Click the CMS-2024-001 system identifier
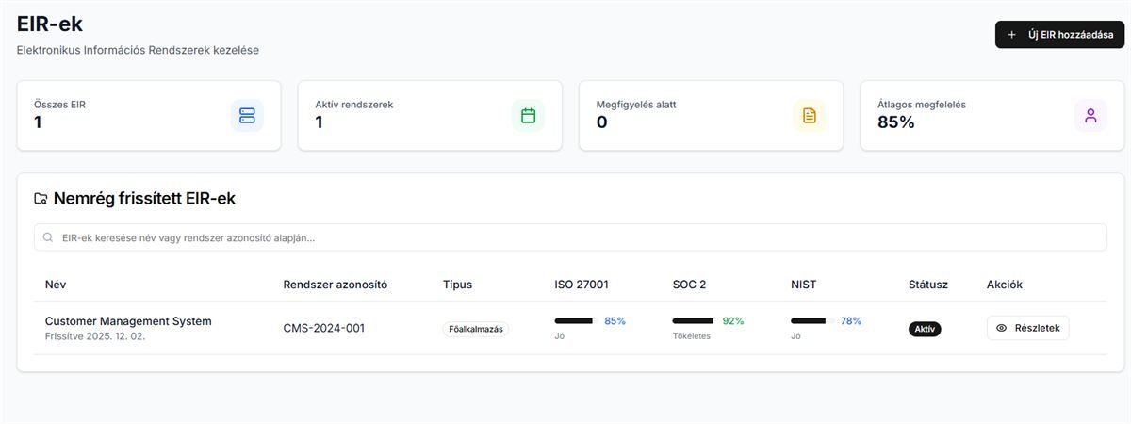The width and height of the screenshot is (1131, 424). 323,328
